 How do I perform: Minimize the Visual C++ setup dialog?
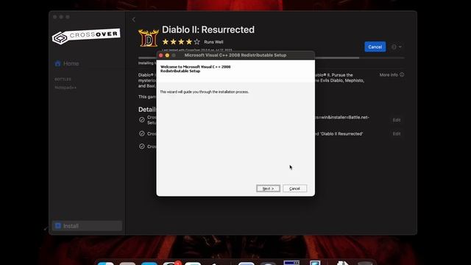167,55
